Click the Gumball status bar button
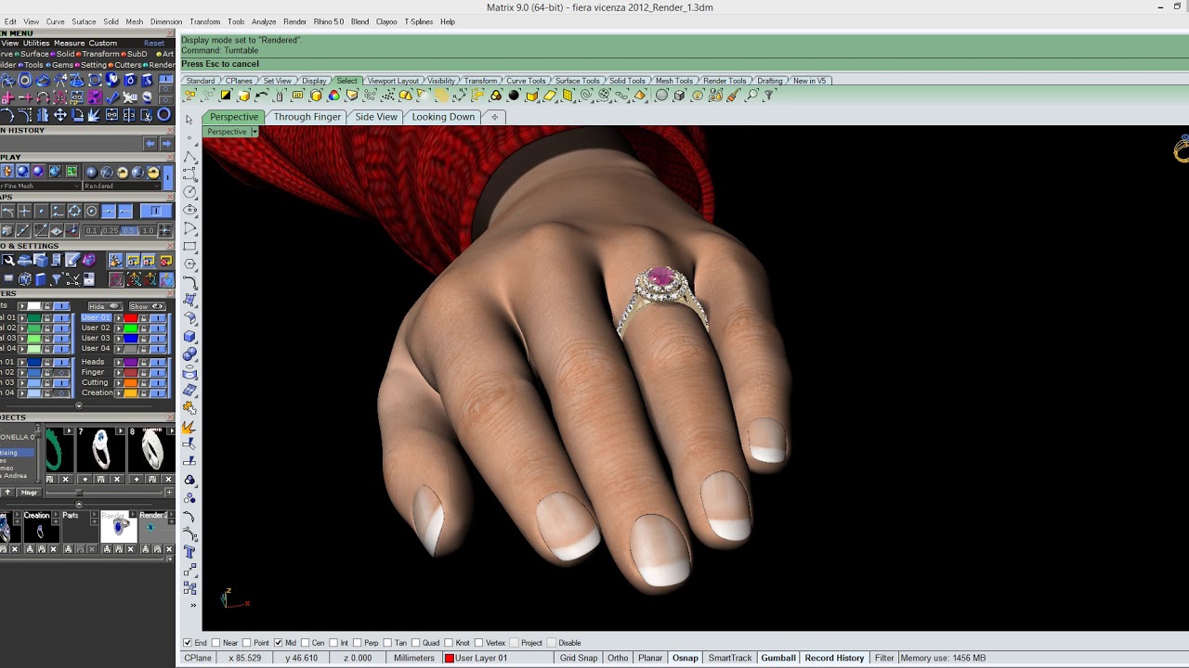 click(x=778, y=658)
